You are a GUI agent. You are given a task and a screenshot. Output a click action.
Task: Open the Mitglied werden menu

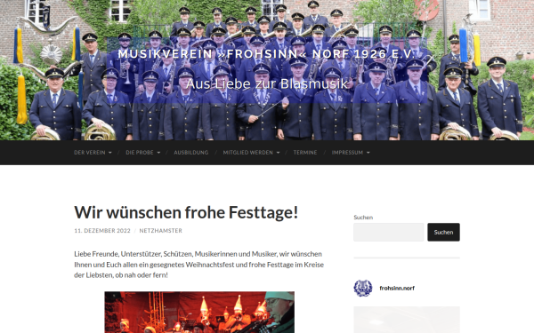(x=248, y=153)
